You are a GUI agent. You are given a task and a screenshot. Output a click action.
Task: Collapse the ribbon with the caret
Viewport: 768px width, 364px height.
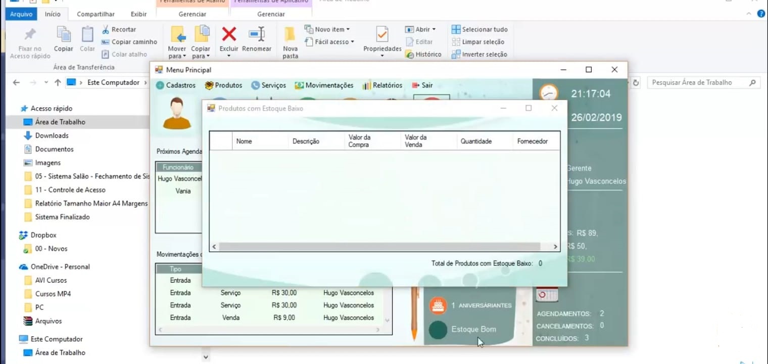coord(749,14)
